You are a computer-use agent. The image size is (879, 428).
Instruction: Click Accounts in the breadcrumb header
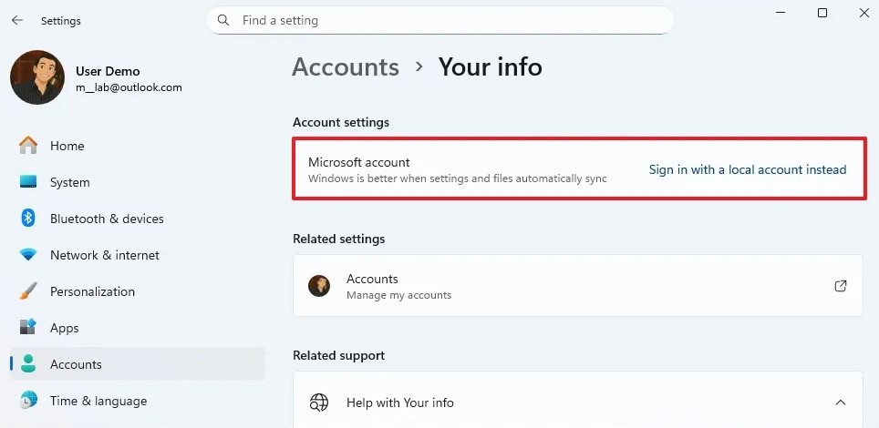[x=346, y=67]
